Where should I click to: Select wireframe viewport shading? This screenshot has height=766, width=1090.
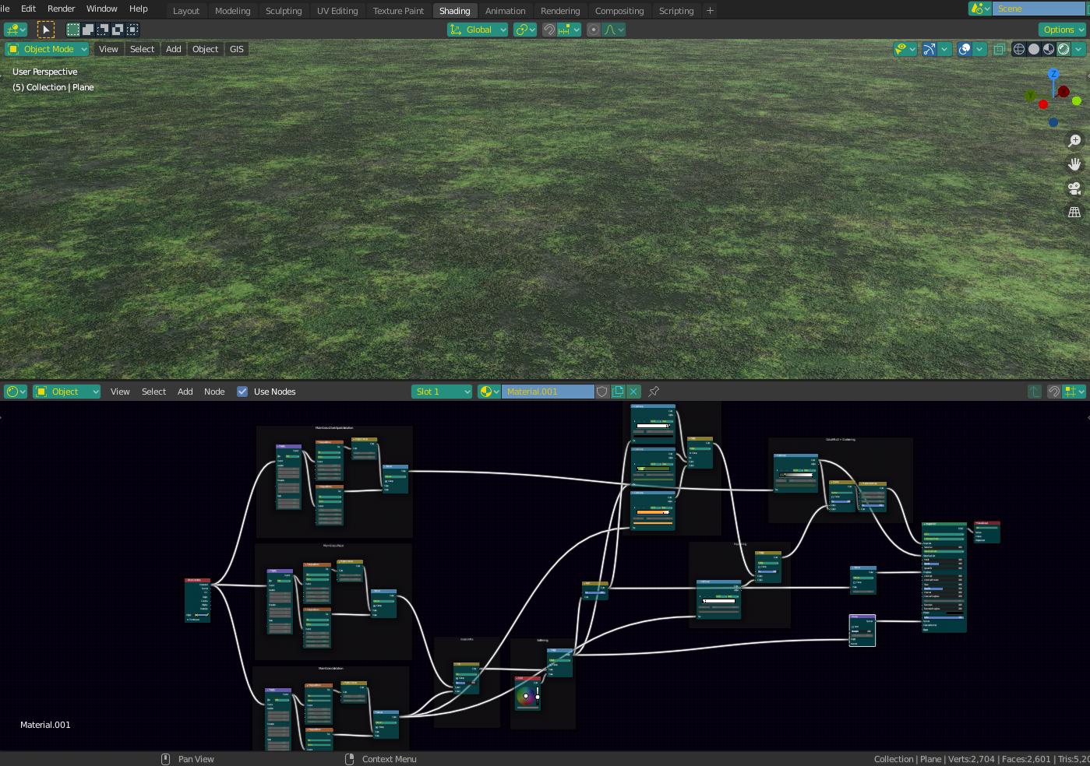click(1018, 49)
